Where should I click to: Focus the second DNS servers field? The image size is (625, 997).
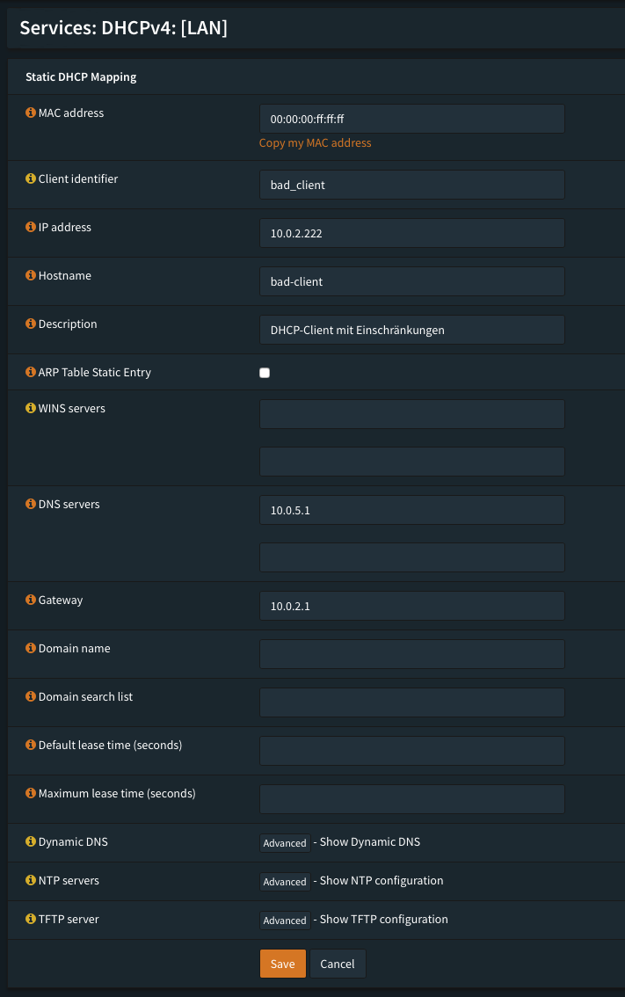click(411, 557)
